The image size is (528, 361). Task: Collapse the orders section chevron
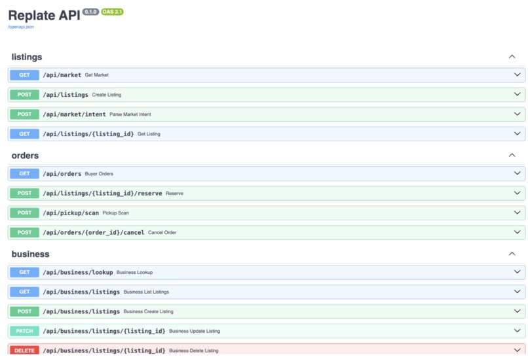tap(512, 155)
